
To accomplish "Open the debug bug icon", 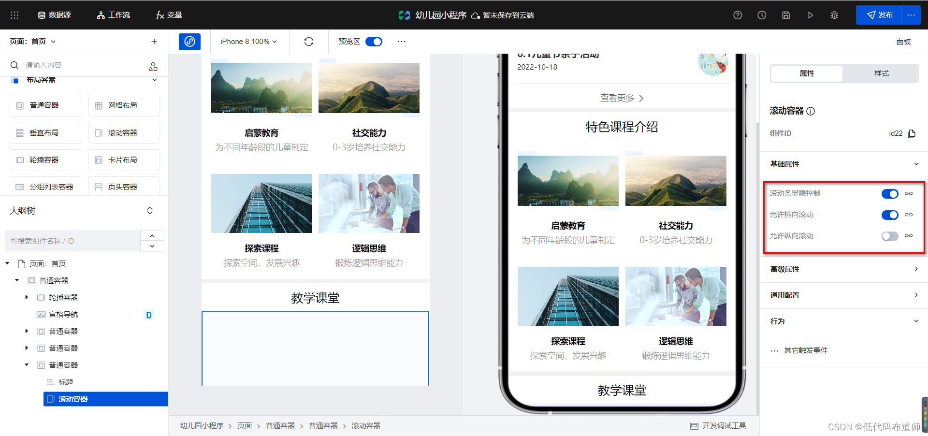I will click(x=834, y=15).
